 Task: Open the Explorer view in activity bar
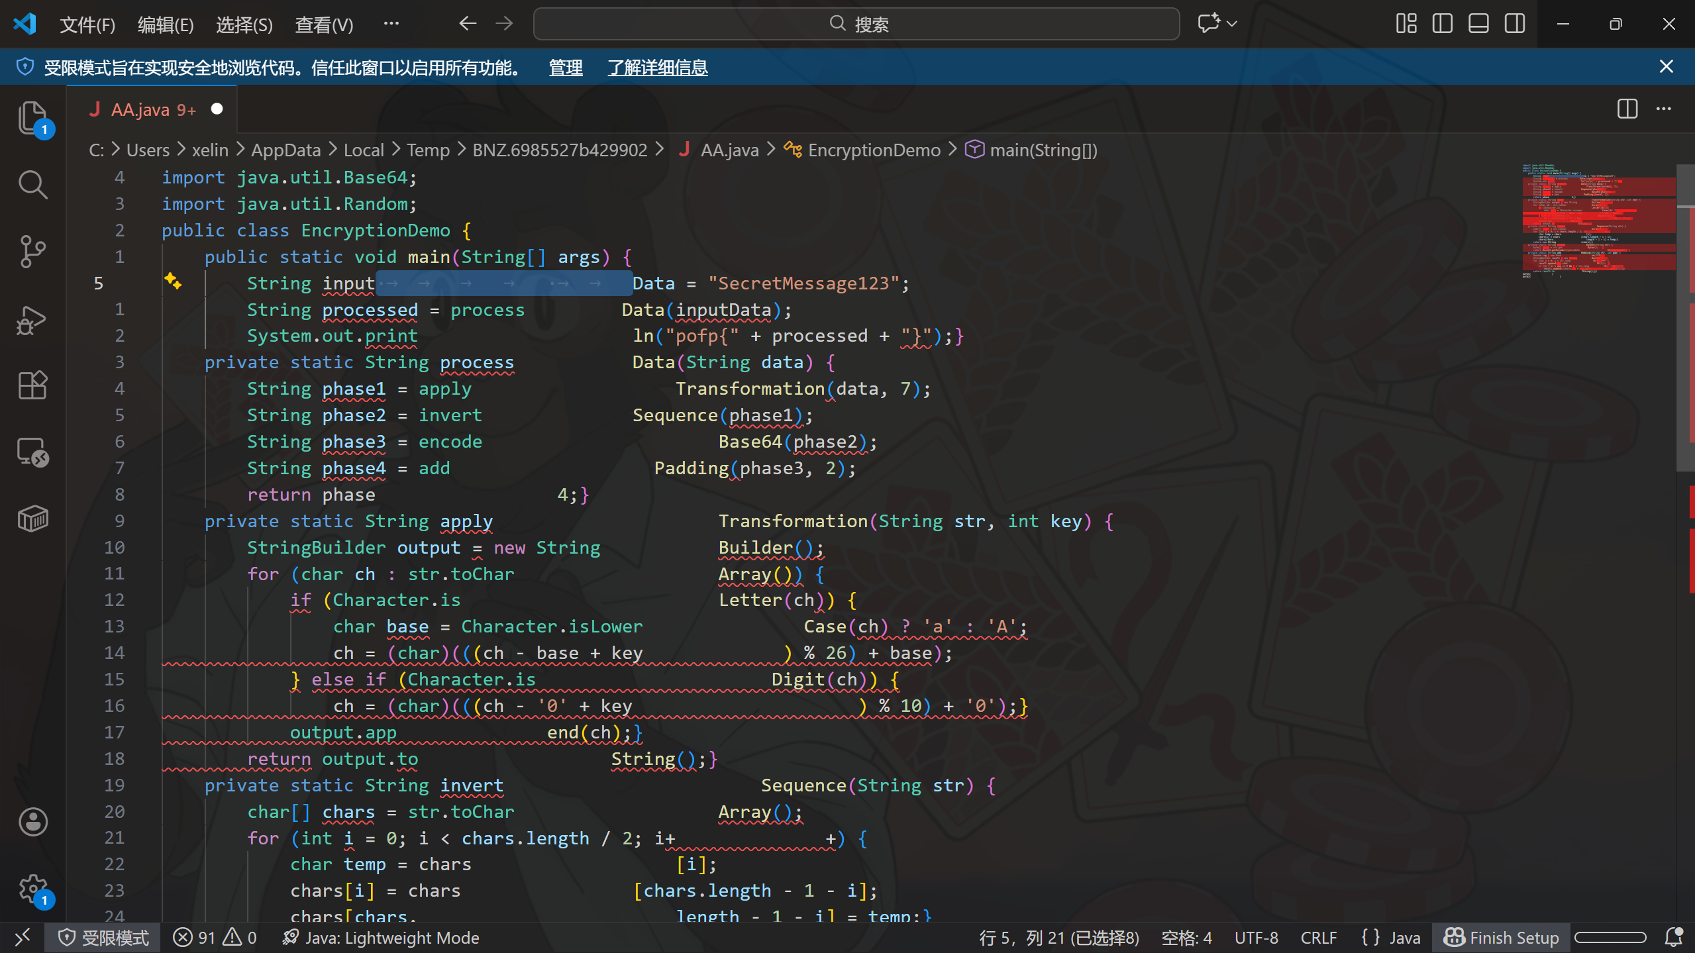click(32, 118)
